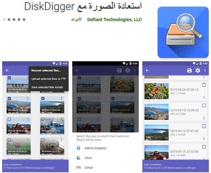Tap the Dropbox icon

[78, 148]
